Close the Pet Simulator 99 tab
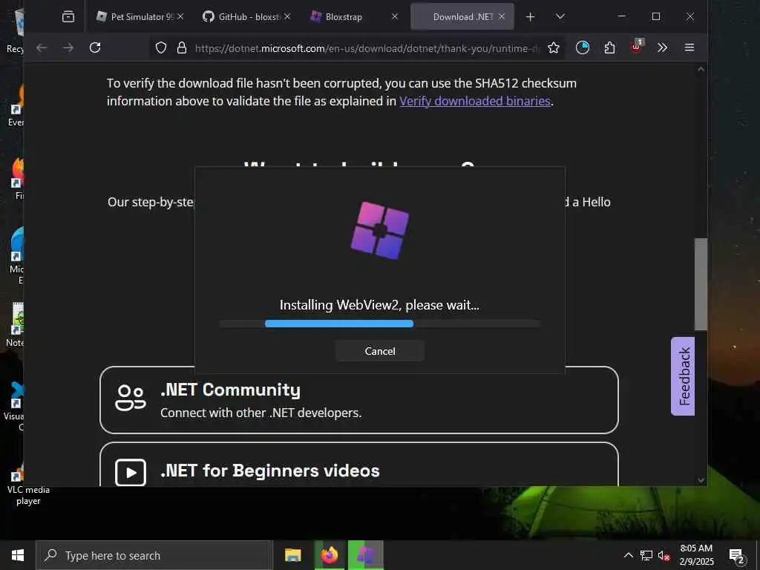This screenshot has height=570, width=760. (x=180, y=16)
